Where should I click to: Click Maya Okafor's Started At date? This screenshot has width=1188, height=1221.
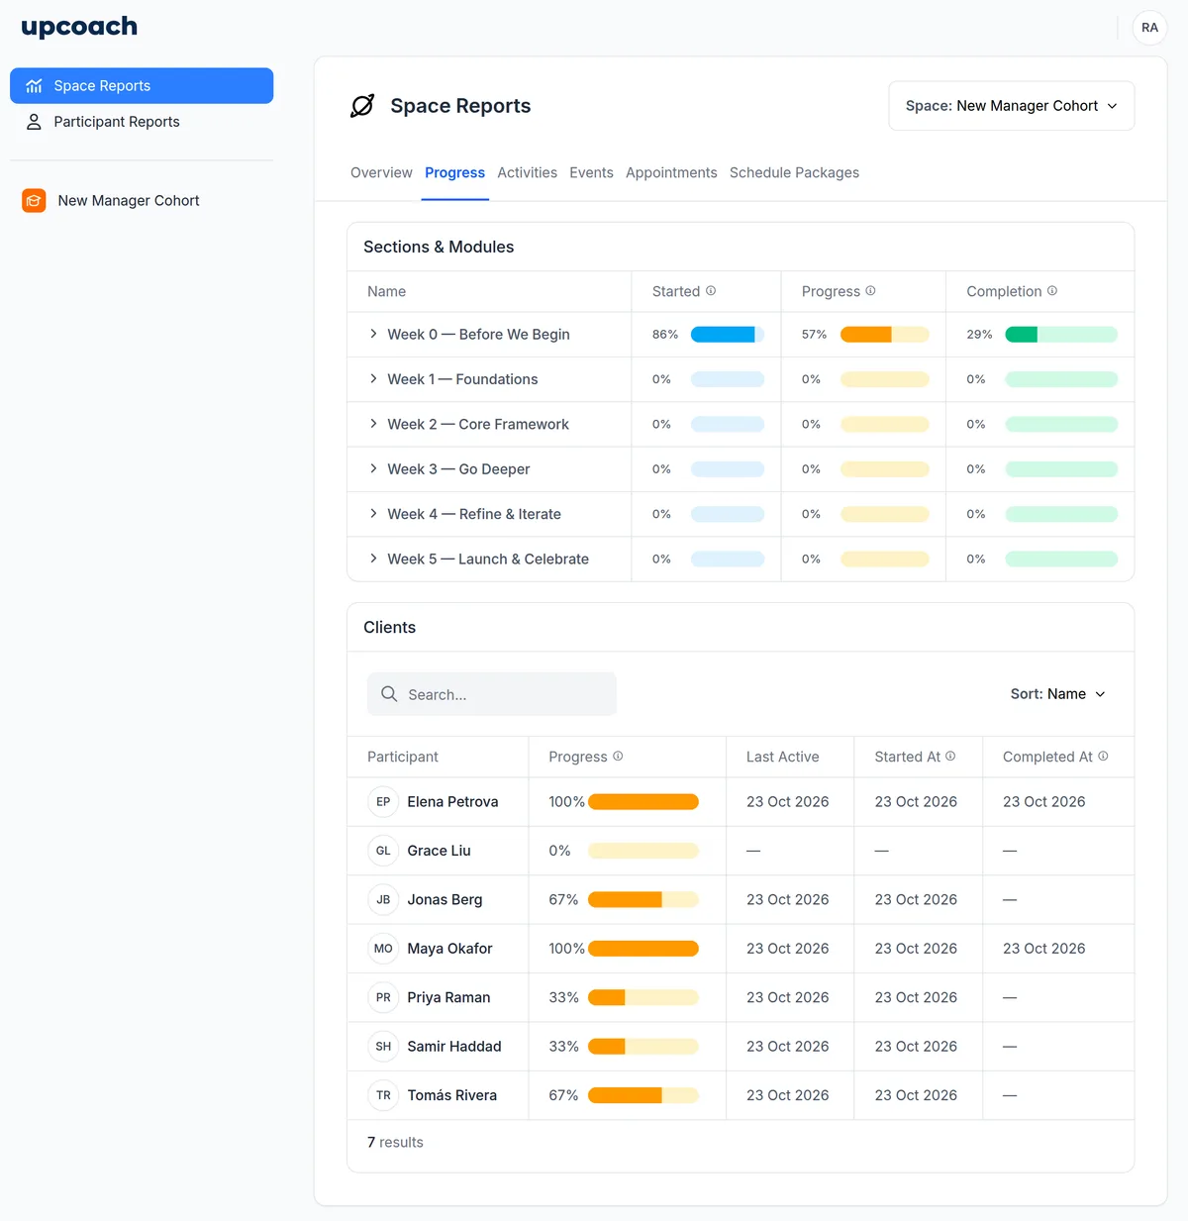click(x=916, y=949)
